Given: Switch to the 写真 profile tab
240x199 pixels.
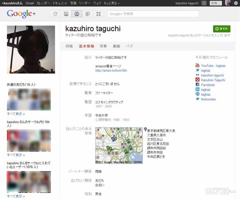Looking at the screenshot, I should tap(103, 46).
